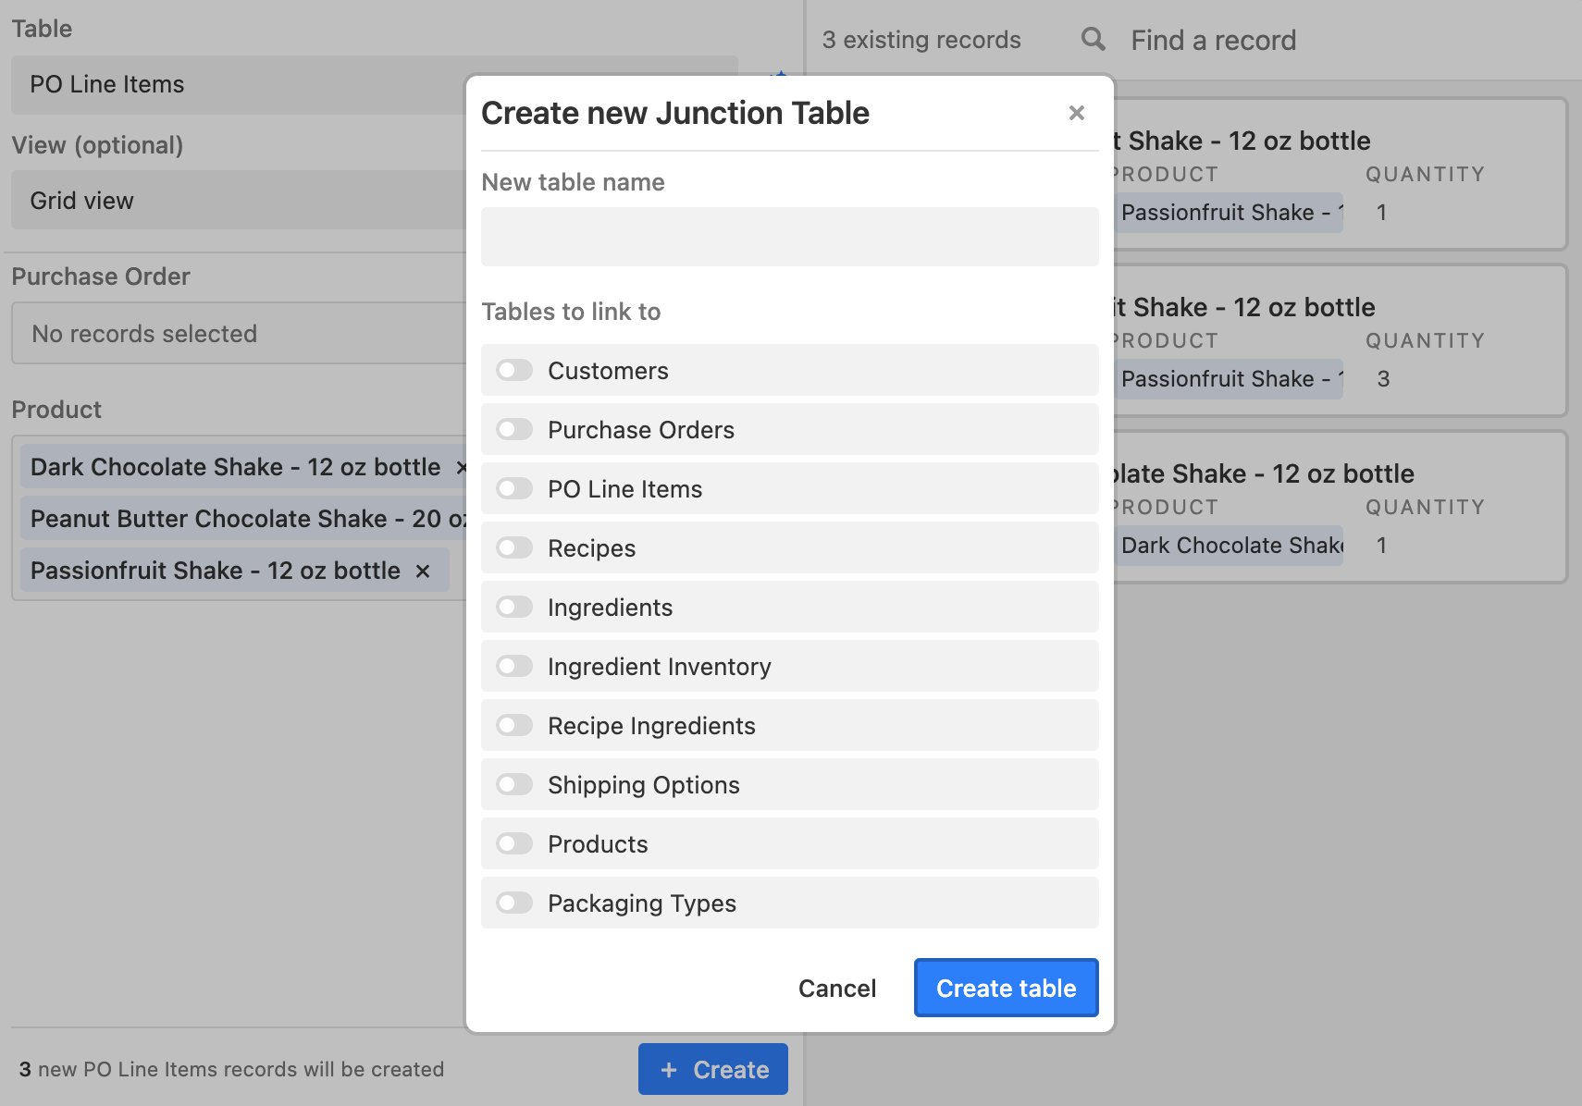Open the Table dropdown showing PO Line Items
Screen dimensions: 1582x1106
point(241,85)
